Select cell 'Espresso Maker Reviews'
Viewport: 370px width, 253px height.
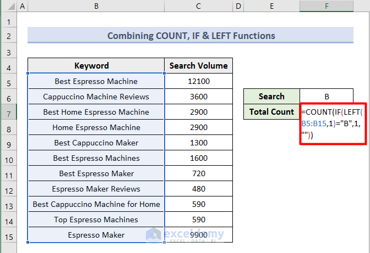pos(96,189)
